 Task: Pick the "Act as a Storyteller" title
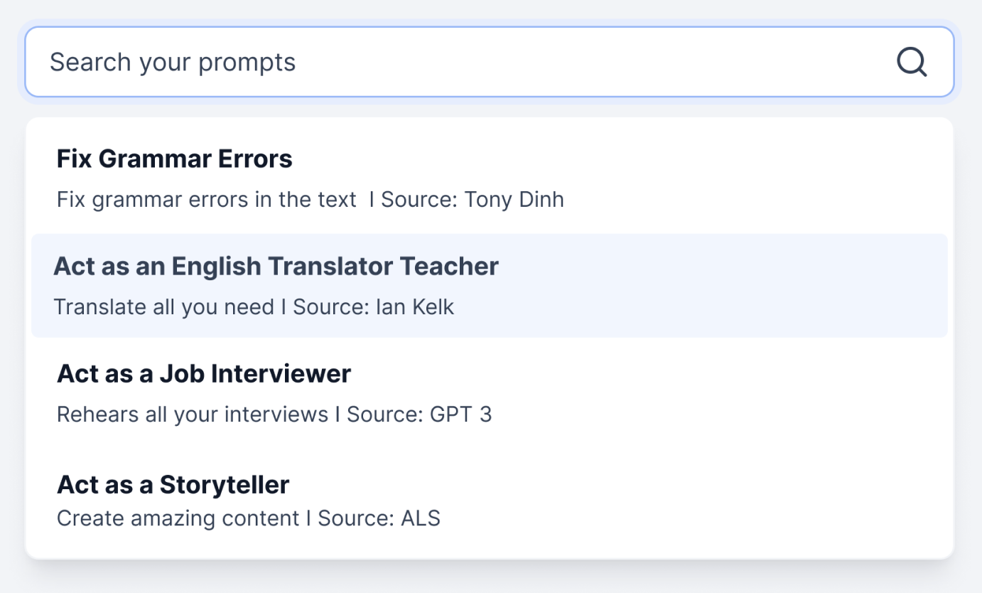(x=173, y=485)
